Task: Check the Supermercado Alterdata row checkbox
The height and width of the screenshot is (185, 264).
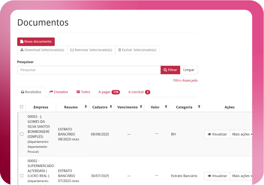Action: pos(22,176)
